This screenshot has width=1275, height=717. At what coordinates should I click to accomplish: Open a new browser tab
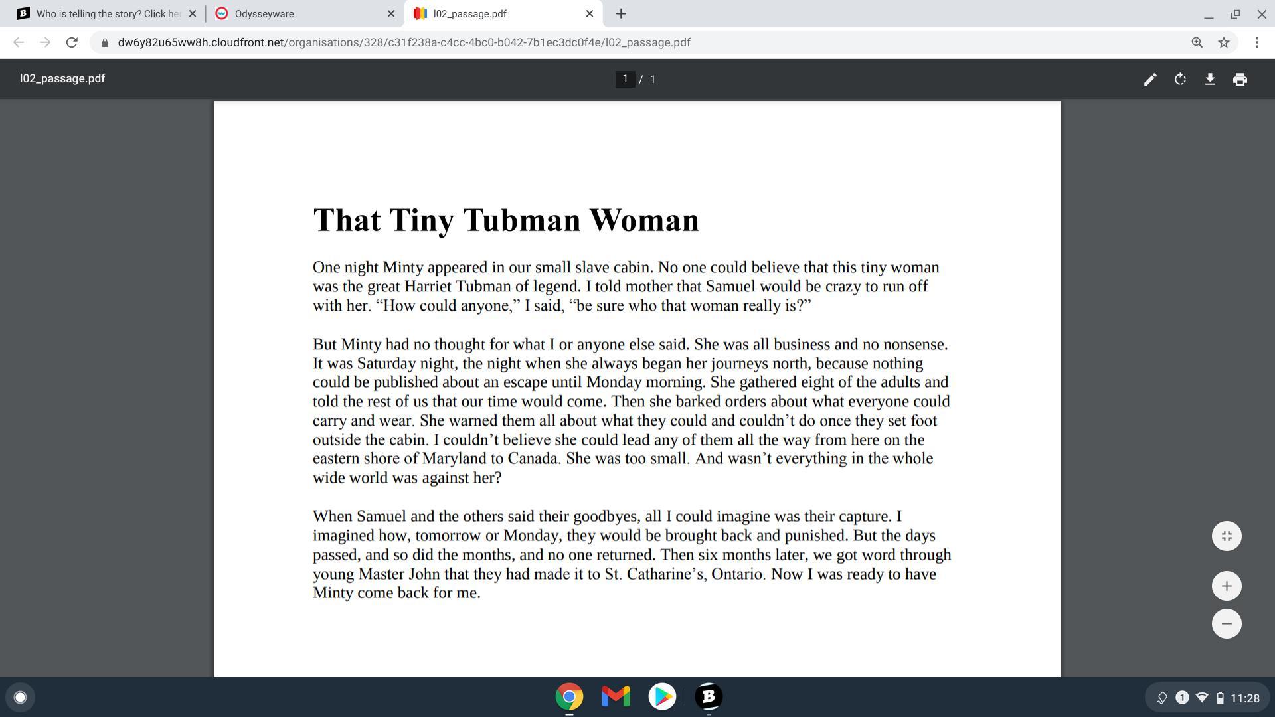[621, 13]
